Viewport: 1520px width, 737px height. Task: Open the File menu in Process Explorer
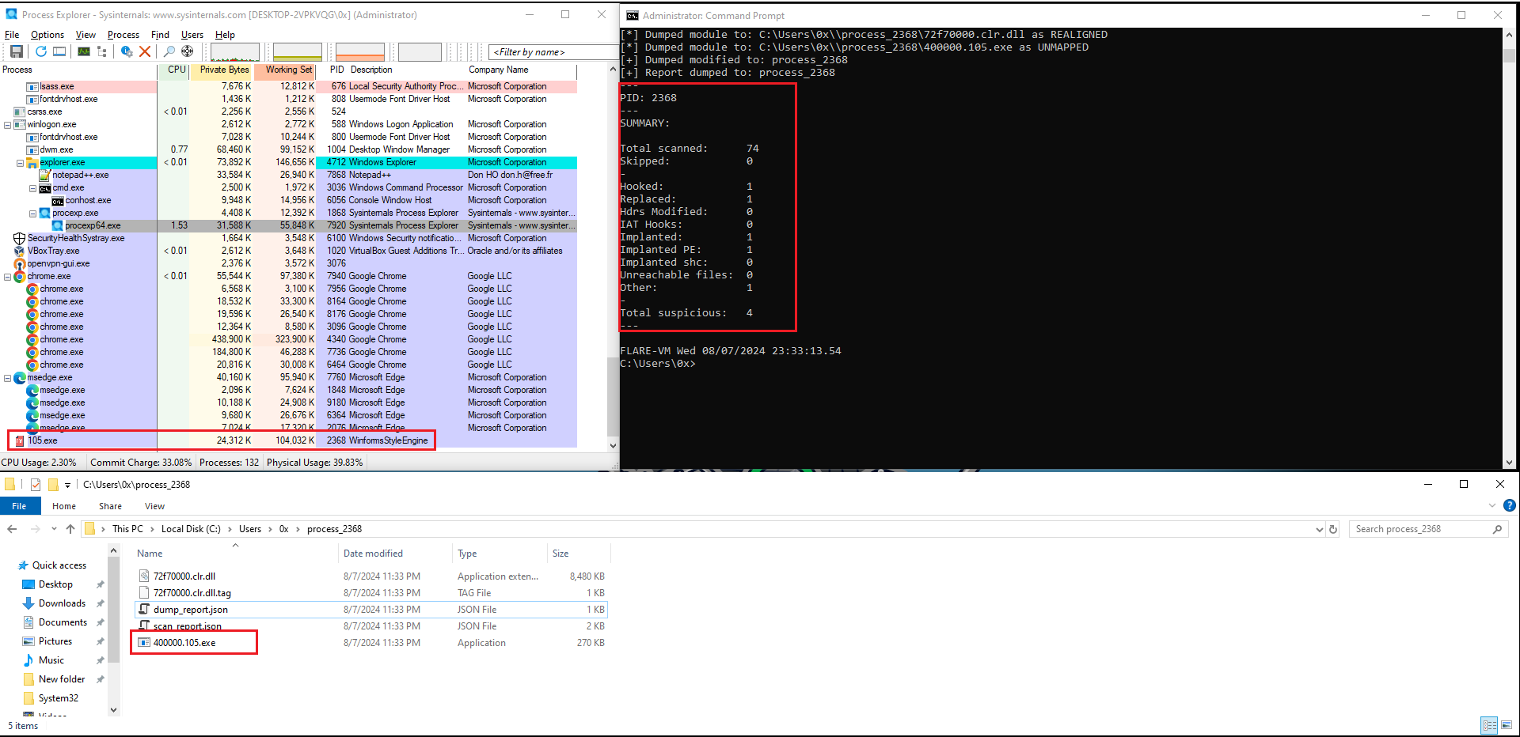[x=12, y=35]
